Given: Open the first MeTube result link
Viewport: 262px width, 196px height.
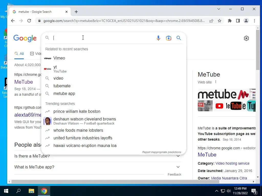Looking at the screenshot, I should pos(24,82).
